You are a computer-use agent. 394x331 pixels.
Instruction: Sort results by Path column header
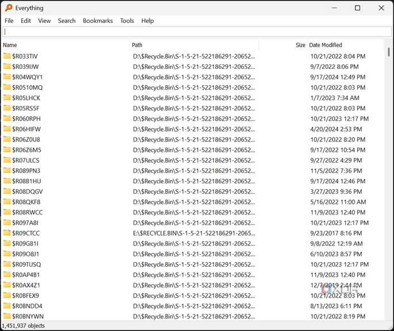click(x=137, y=45)
